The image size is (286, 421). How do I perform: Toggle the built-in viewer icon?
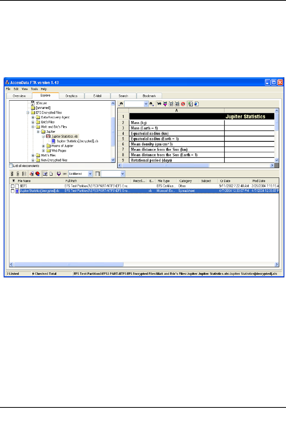(190, 104)
